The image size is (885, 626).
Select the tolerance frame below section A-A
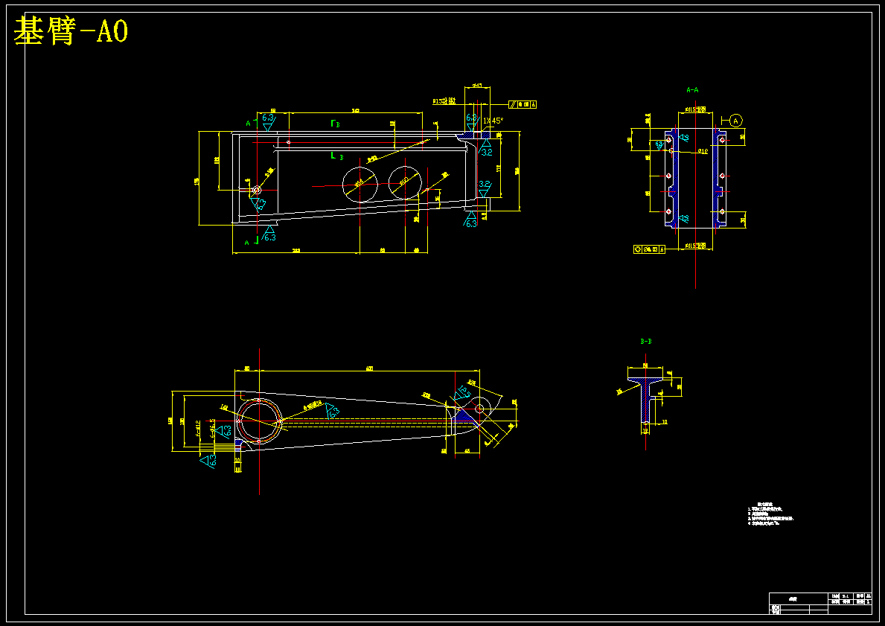coord(649,249)
